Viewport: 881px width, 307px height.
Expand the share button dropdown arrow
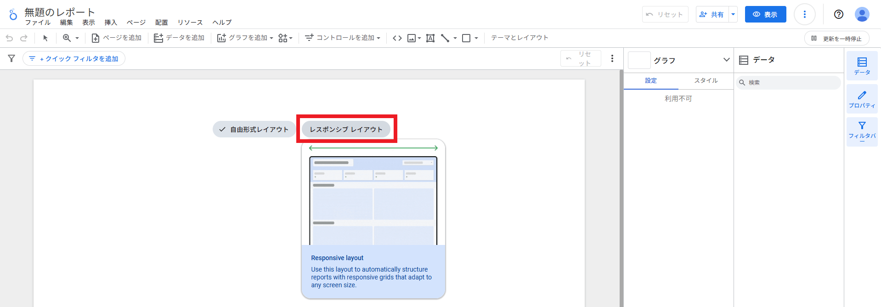click(x=733, y=14)
